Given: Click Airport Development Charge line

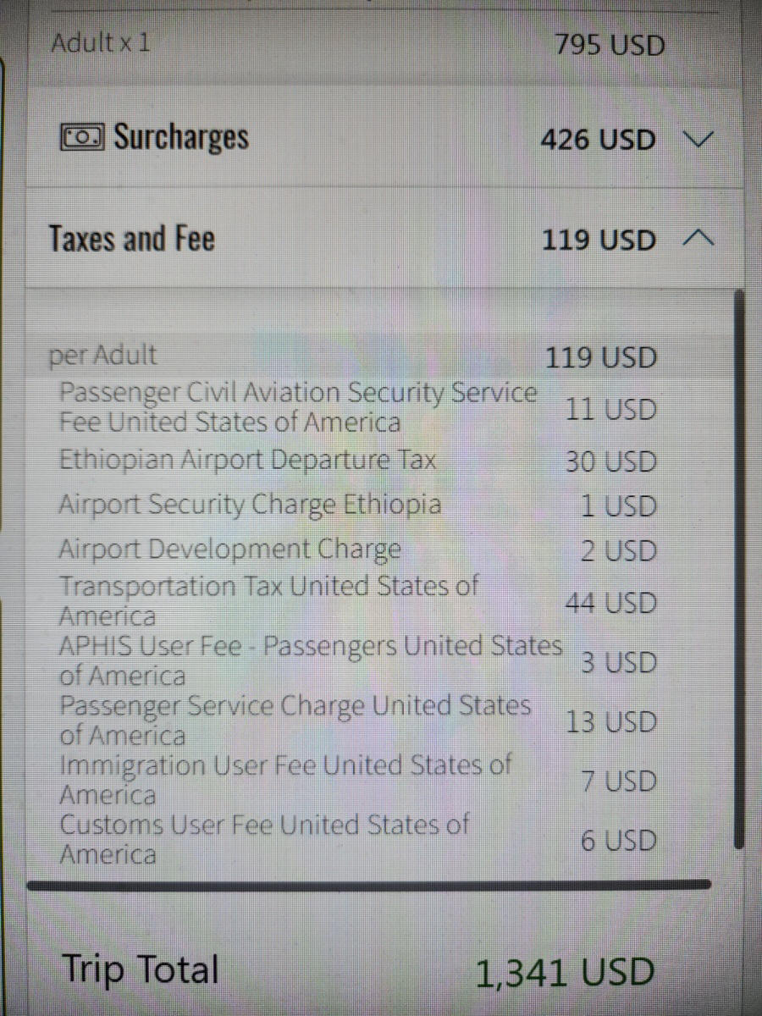Looking at the screenshot, I should tap(357, 550).
